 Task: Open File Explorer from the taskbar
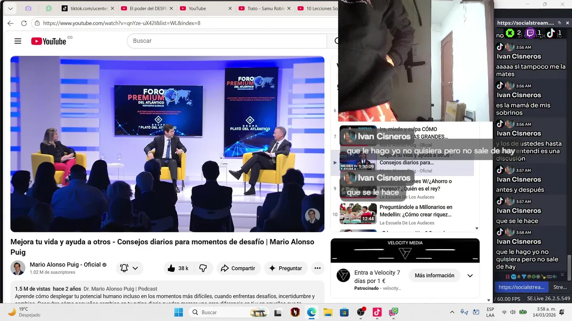(x=328, y=313)
